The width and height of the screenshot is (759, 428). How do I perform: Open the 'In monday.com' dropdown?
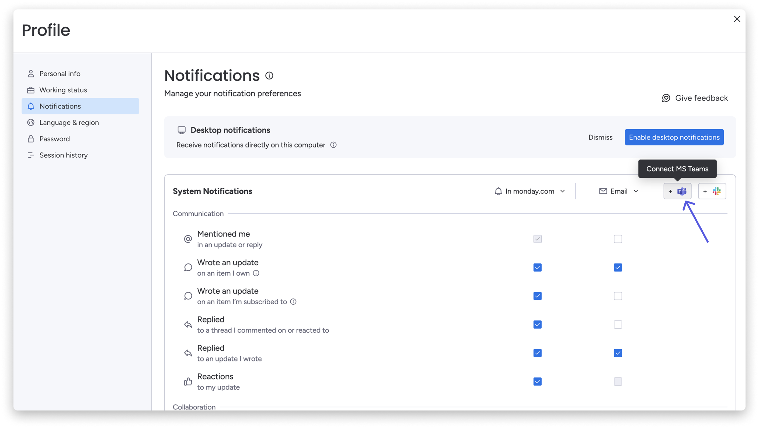(x=530, y=191)
